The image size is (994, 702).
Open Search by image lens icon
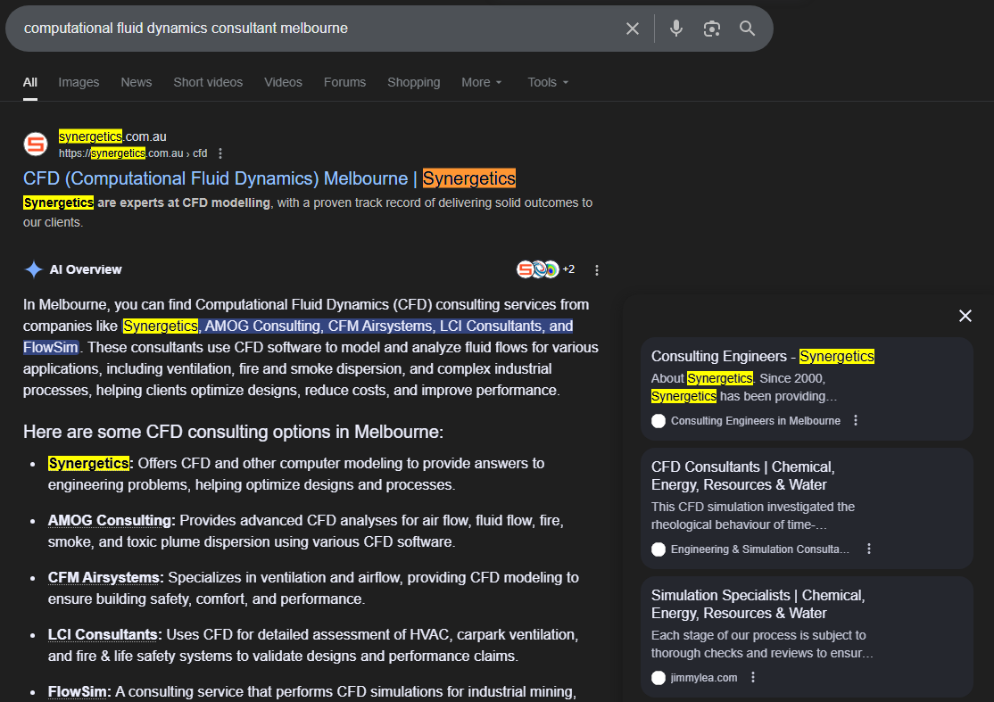click(x=711, y=29)
